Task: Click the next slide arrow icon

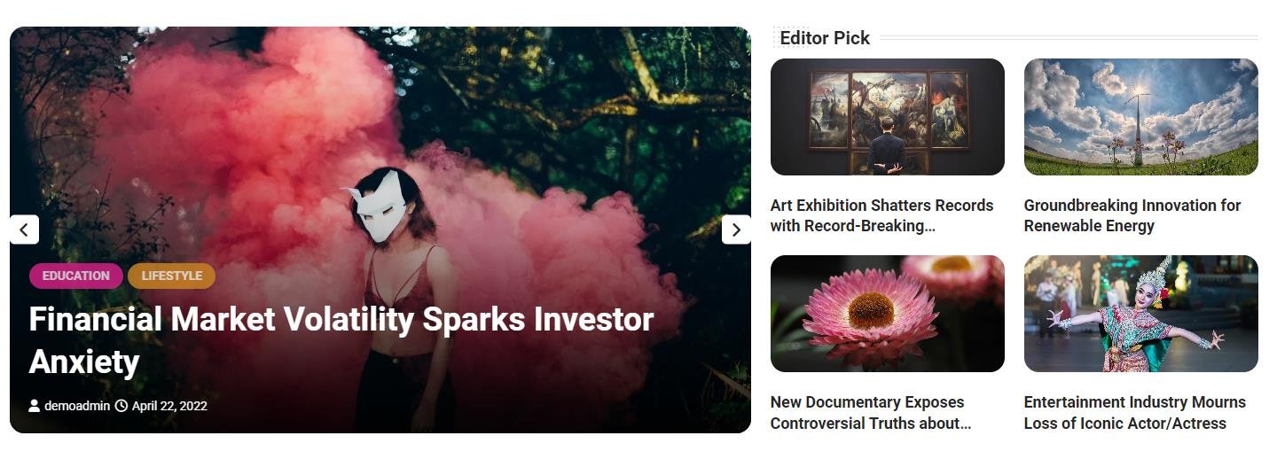Action: [x=736, y=229]
